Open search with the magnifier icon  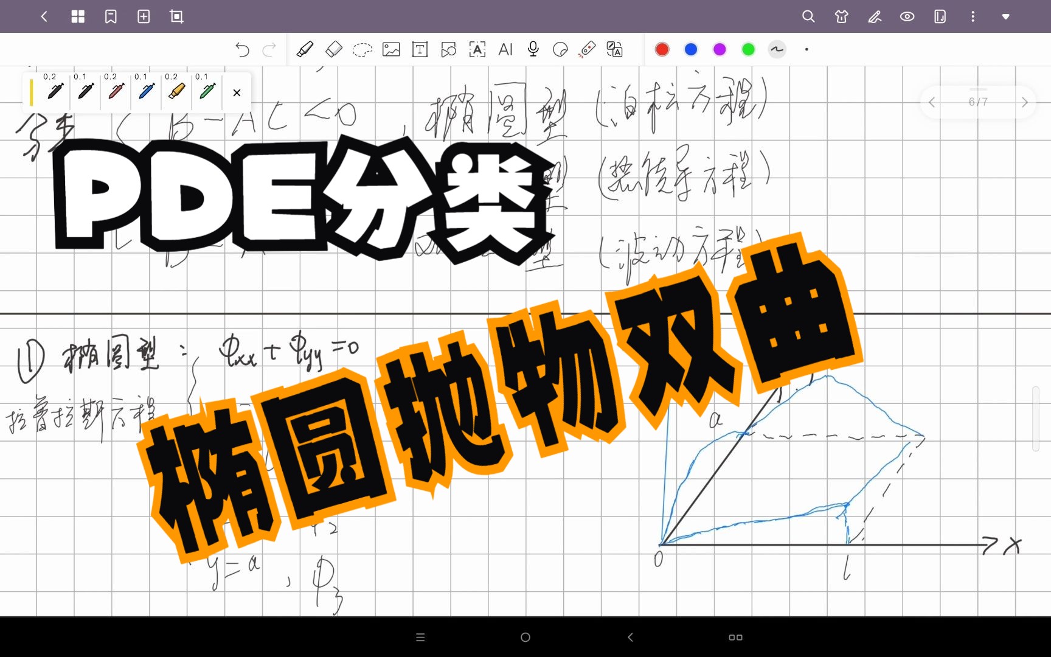[808, 16]
